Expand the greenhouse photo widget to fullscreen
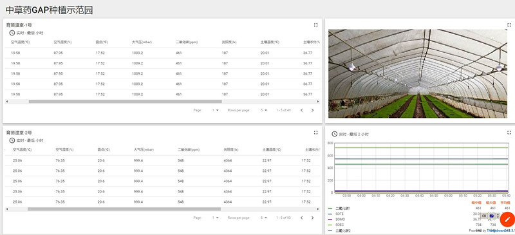The height and width of the screenshot is (235, 515). [509, 25]
